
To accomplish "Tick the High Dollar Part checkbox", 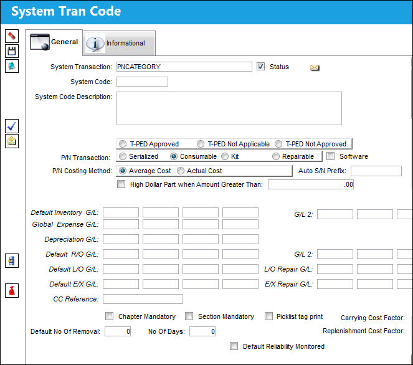I will [121, 184].
